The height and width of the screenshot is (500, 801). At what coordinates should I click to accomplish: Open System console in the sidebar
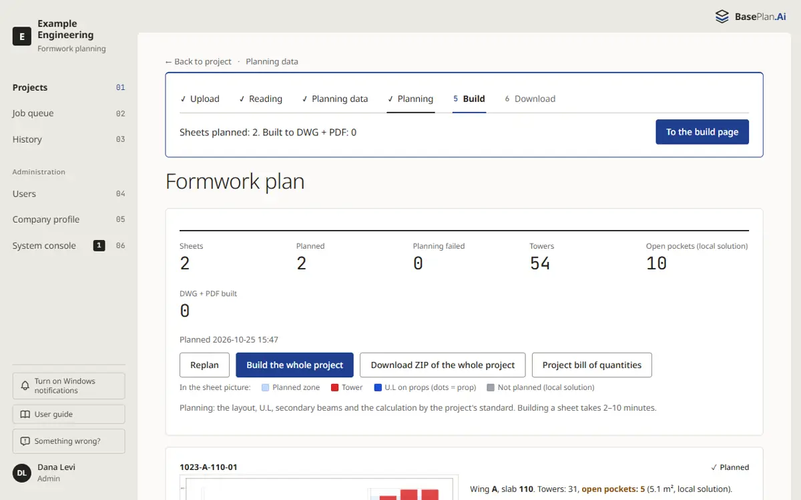coord(69,245)
